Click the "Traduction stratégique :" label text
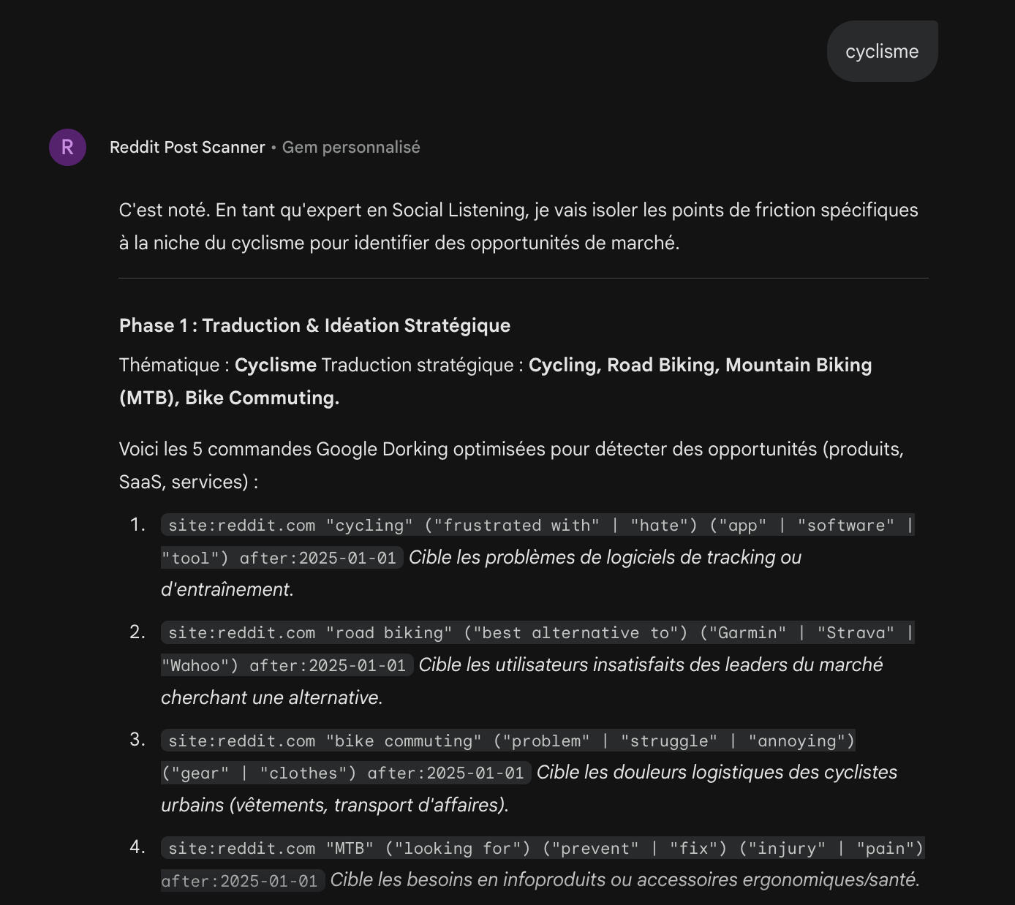This screenshot has width=1015, height=905. (x=422, y=366)
